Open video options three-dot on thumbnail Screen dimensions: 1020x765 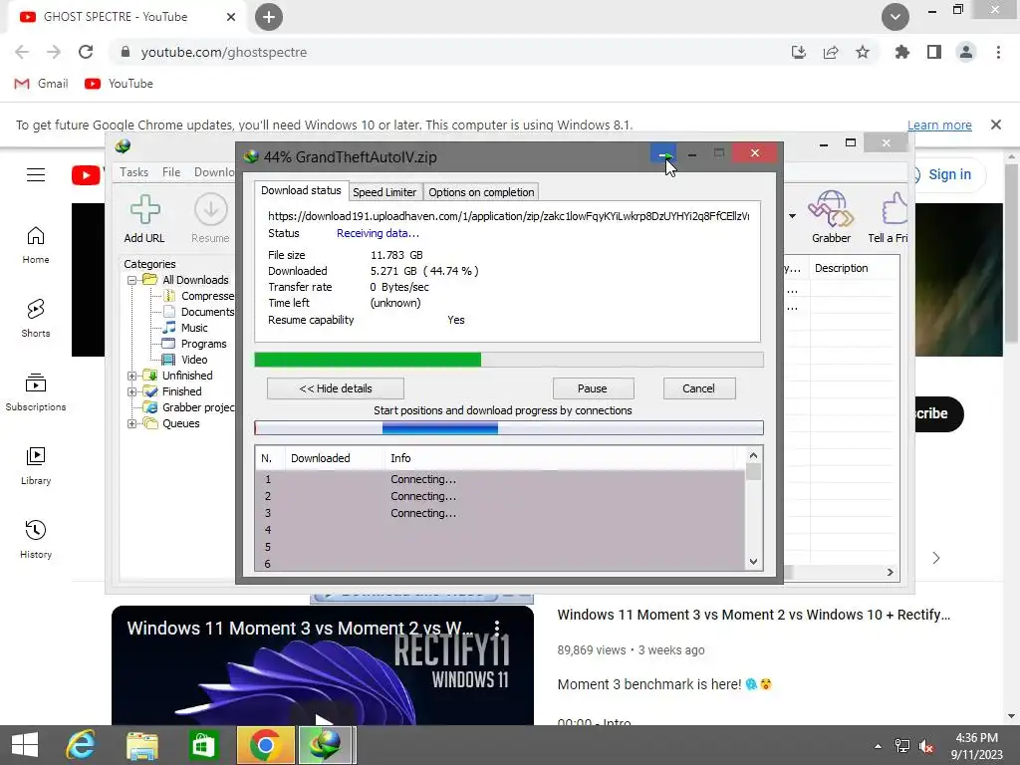pyautogui.click(x=497, y=628)
